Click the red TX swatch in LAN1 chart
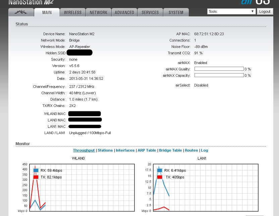The image size is (279, 216). [x=160, y=177]
